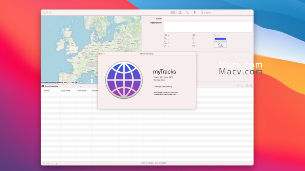
Task: Click the ascent up-arrow icon
Action: pyautogui.click(x=193, y=39)
